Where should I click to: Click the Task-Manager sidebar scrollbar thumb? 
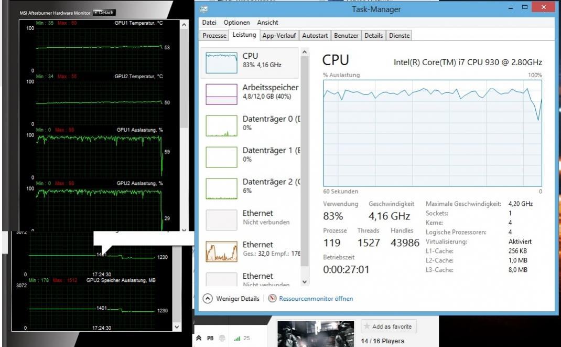pyautogui.click(x=305, y=161)
